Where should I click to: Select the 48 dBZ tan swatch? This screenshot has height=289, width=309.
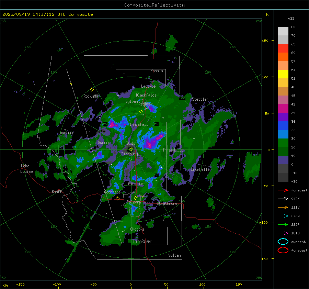click(283, 91)
